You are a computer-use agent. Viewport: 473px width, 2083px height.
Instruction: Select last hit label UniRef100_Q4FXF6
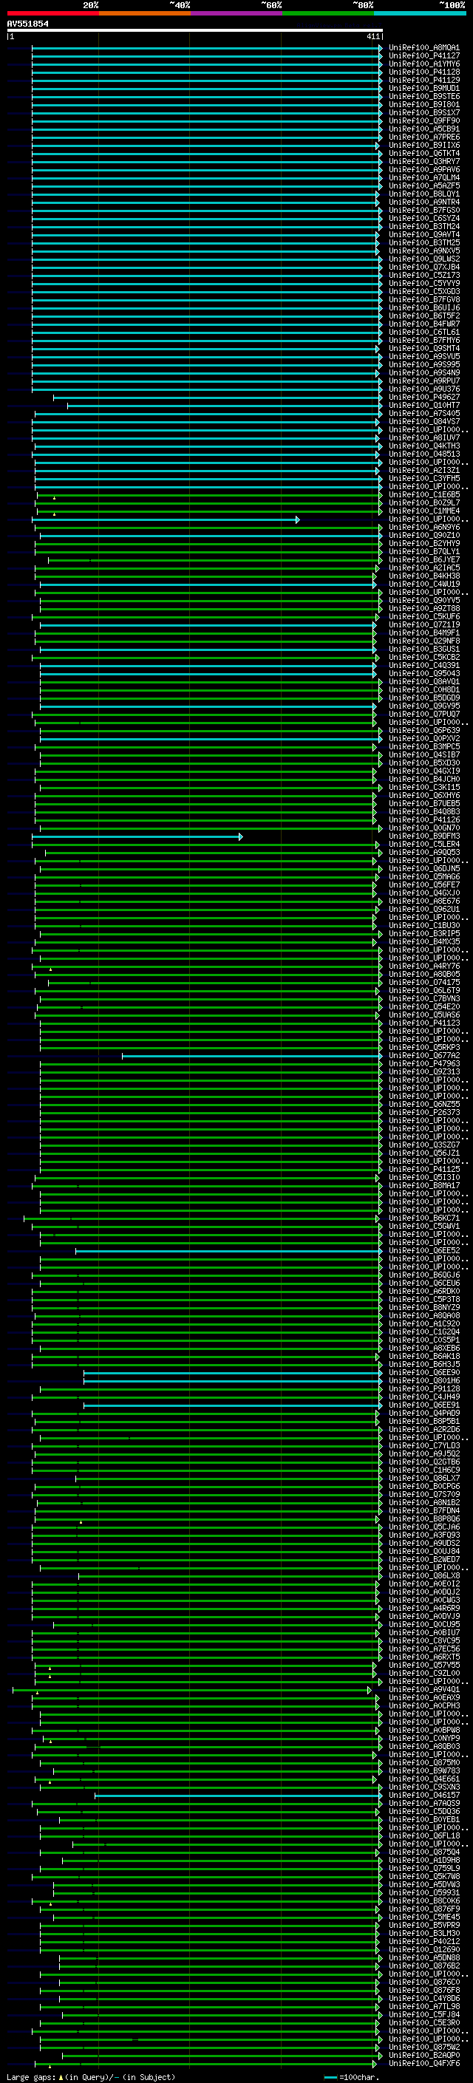tap(423, 2064)
